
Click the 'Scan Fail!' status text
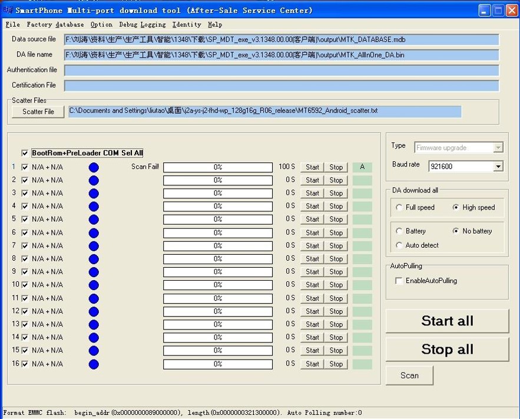pos(145,167)
